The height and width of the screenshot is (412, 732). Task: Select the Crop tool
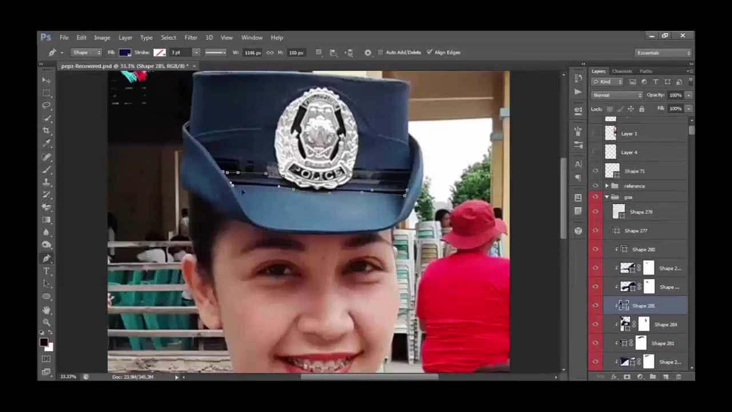pyautogui.click(x=46, y=130)
